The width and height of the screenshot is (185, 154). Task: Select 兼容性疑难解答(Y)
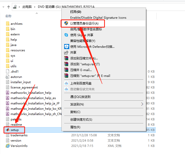click(x=83, y=41)
